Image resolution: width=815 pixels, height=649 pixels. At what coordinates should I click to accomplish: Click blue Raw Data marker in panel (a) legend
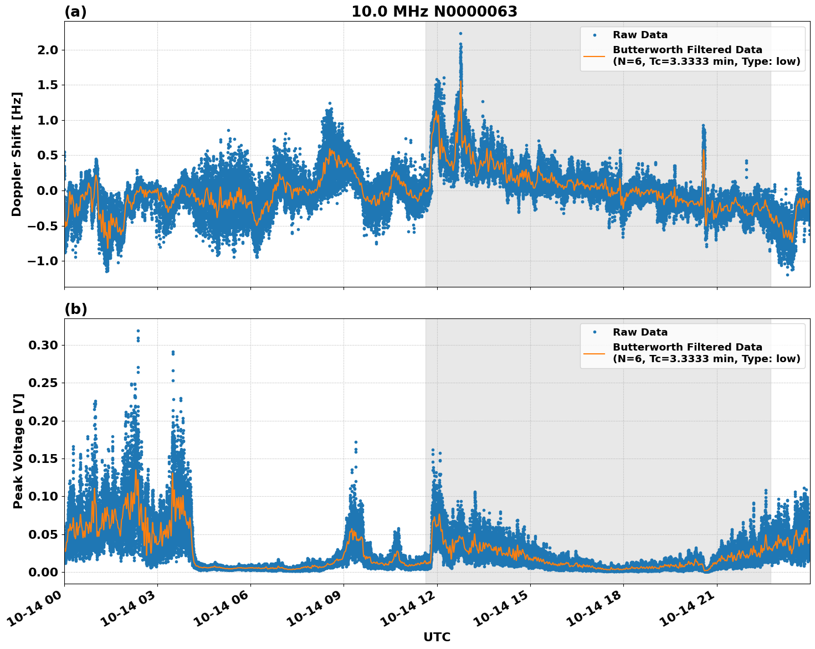tap(594, 35)
